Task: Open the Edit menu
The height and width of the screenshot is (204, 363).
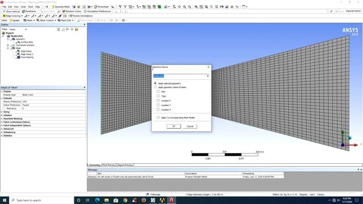Action: [x=10, y=7]
